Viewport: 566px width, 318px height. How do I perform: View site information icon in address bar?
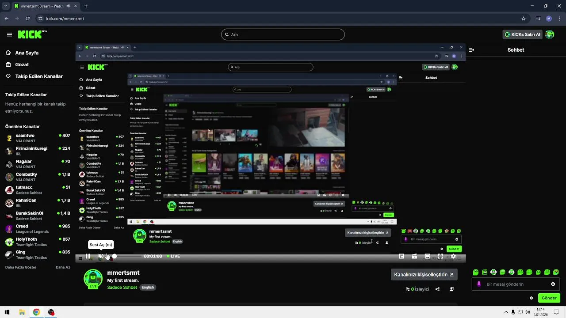[41, 19]
